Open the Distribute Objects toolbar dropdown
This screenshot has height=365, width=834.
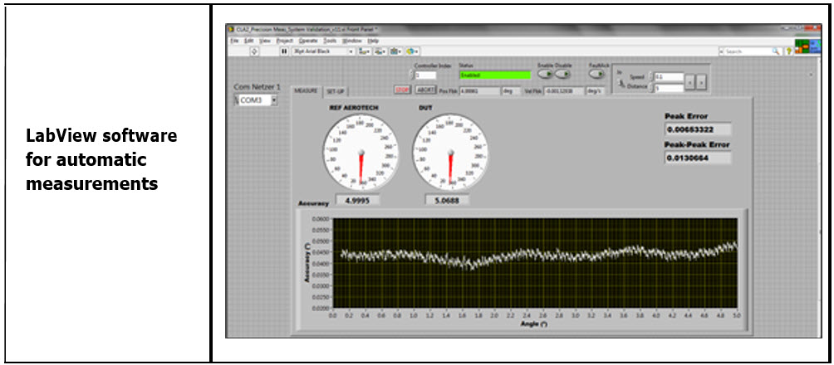380,51
